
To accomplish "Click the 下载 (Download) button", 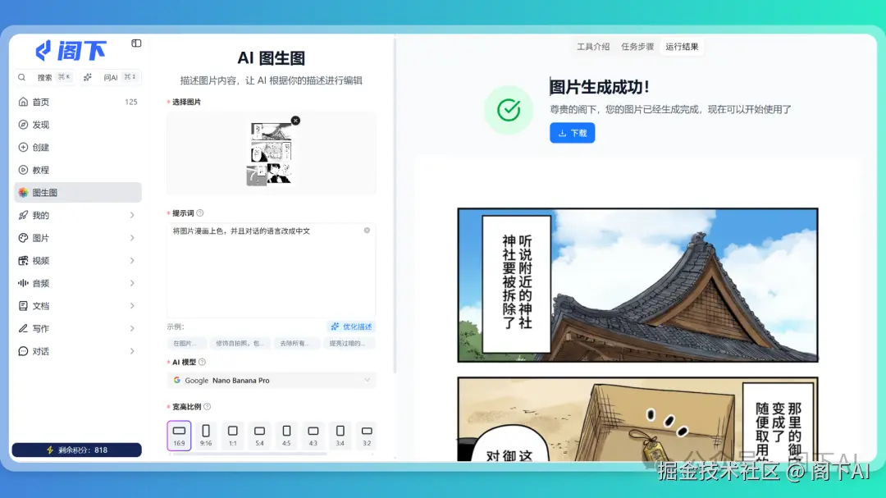I will pos(572,132).
